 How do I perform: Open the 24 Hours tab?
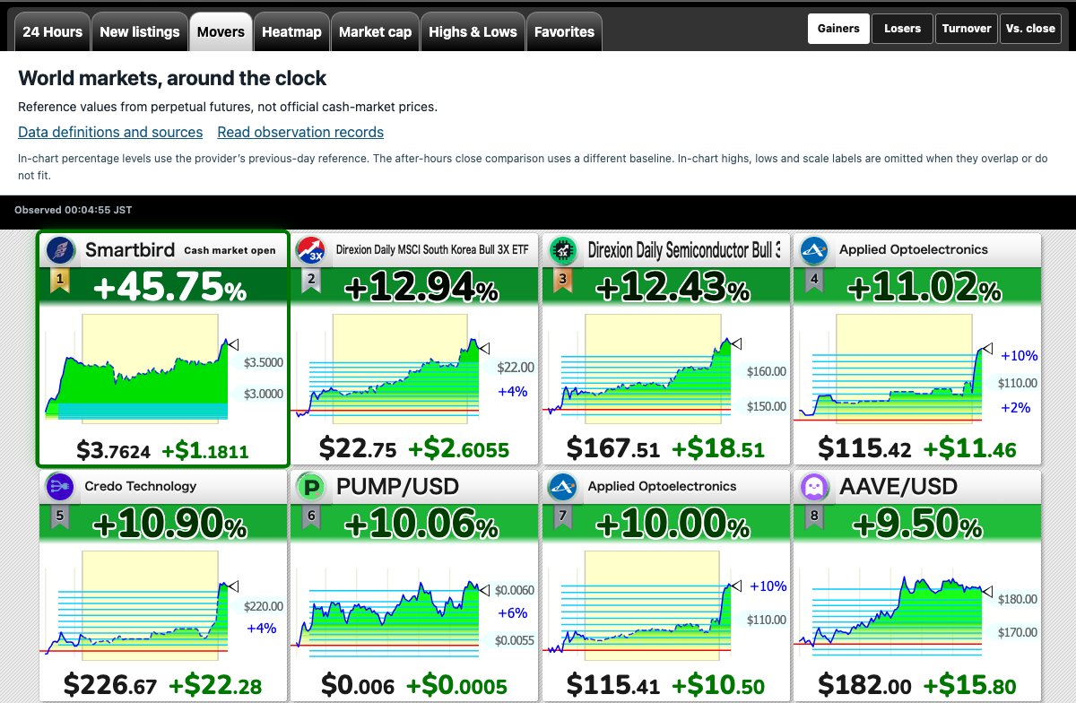(x=53, y=32)
